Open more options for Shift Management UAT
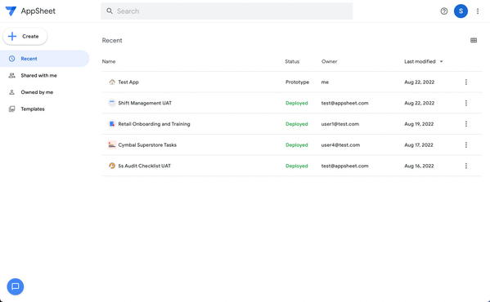 (x=466, y=103)
